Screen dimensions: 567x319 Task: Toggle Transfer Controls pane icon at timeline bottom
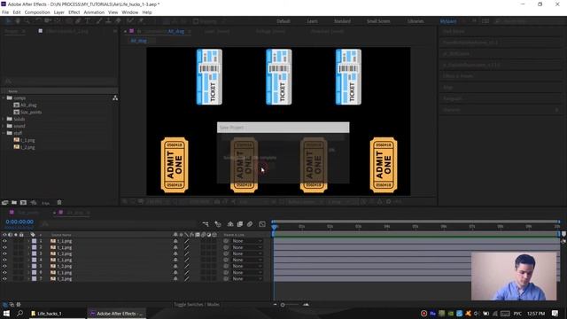[x=12, y=305]
